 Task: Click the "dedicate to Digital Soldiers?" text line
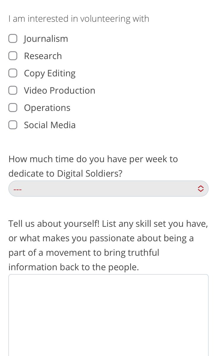(x=65, y=174)
